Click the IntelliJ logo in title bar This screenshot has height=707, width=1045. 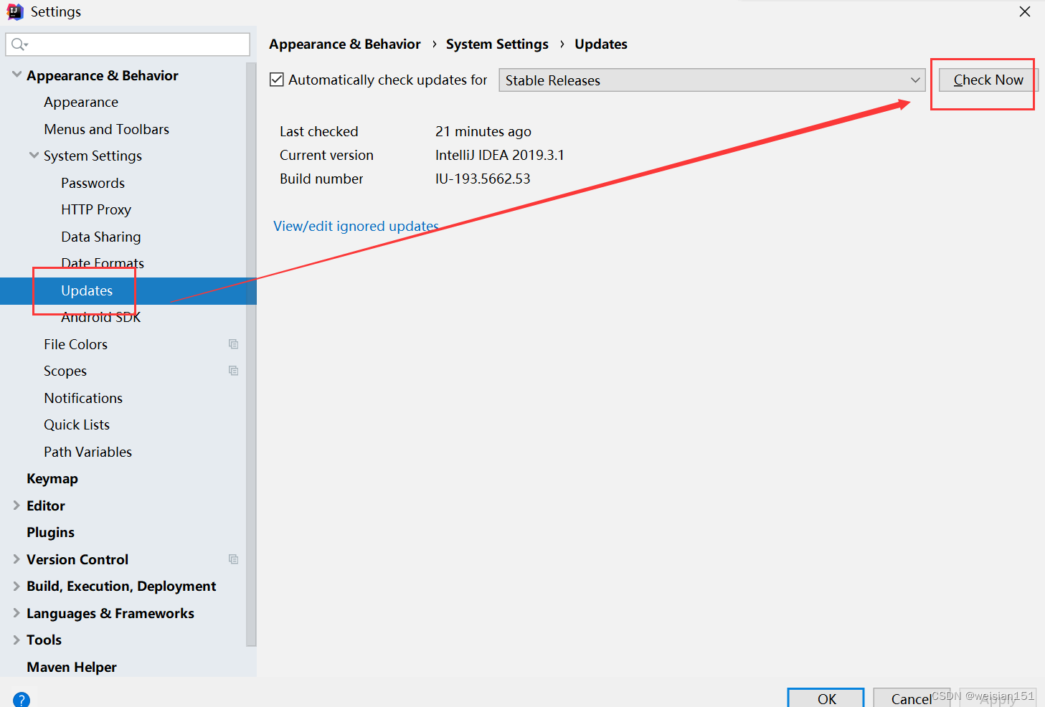15,11
